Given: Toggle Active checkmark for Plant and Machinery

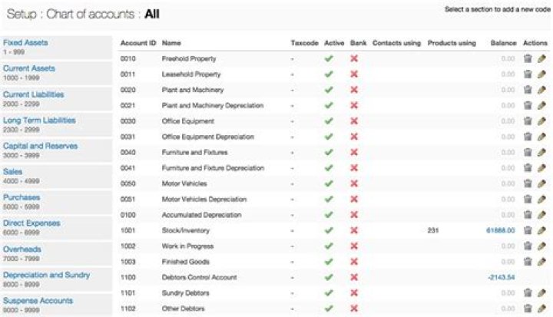Looking at the screenshot, I should click(x=329, y=90).
